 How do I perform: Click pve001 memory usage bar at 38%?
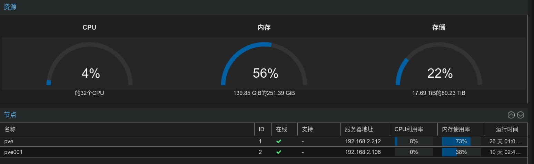pyautogui.click(x=461, y=152)
